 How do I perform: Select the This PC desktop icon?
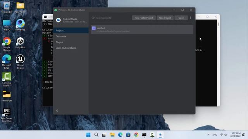click(7, 25)
